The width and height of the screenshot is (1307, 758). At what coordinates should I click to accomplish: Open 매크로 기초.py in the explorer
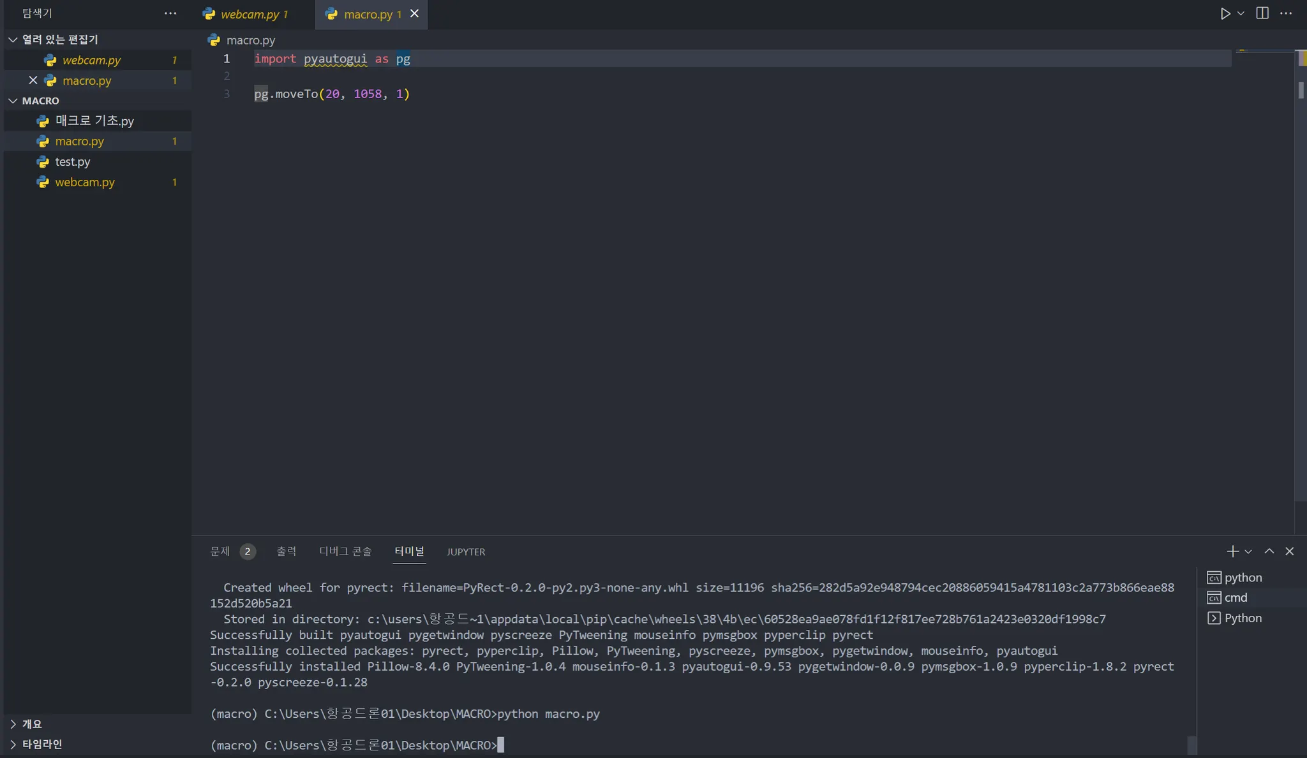click(94, 120)
